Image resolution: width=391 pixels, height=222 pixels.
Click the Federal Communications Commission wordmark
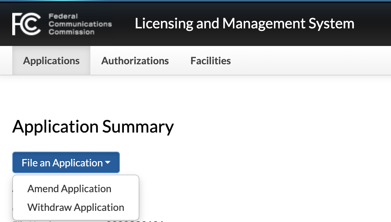[x=80, y=24]
